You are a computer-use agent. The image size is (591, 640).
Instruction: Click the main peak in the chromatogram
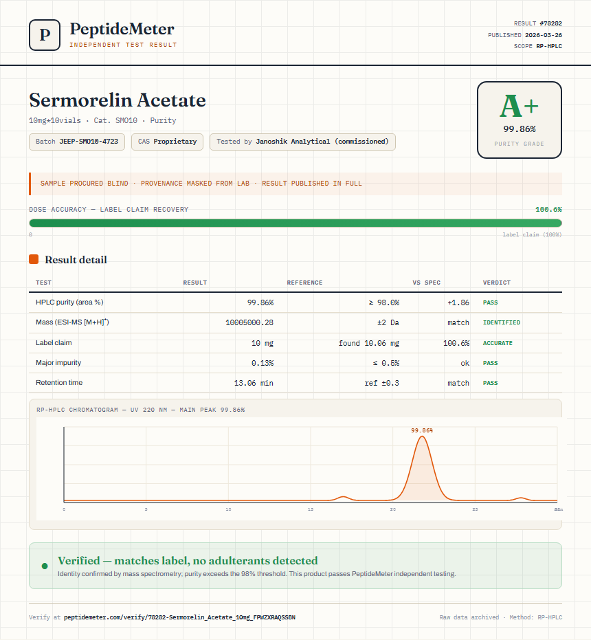[x=422, y=470]
